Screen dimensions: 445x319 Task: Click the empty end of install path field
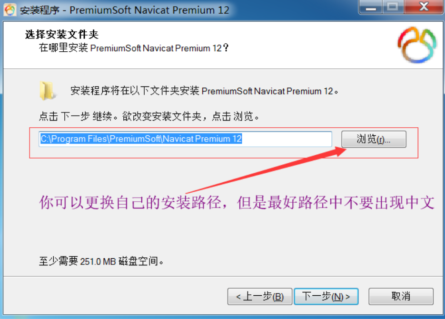click(x=287, y=139)
